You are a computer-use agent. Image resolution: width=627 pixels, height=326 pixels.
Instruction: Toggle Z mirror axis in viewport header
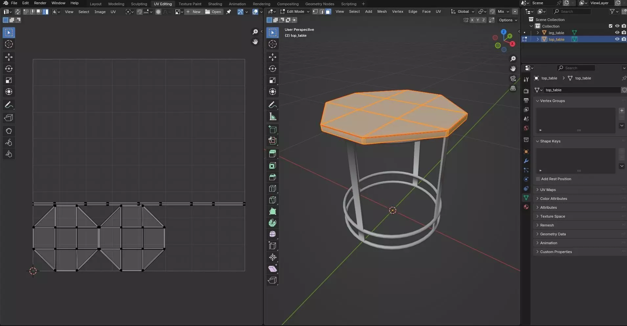(x=483, y=20)
